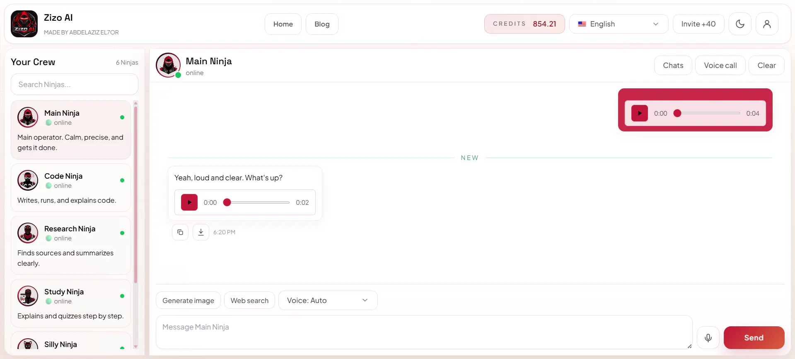795x359 pixels.
Task: Play the sent 0:04 voice message
Action: (x=639, y=113)
